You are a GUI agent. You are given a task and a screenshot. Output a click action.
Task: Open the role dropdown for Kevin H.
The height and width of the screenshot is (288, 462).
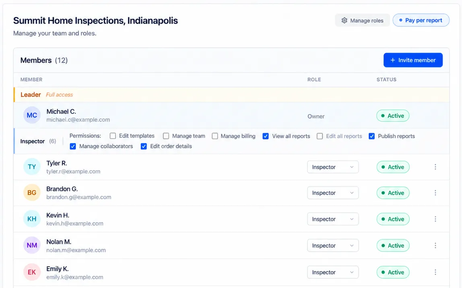pos(333,219)
